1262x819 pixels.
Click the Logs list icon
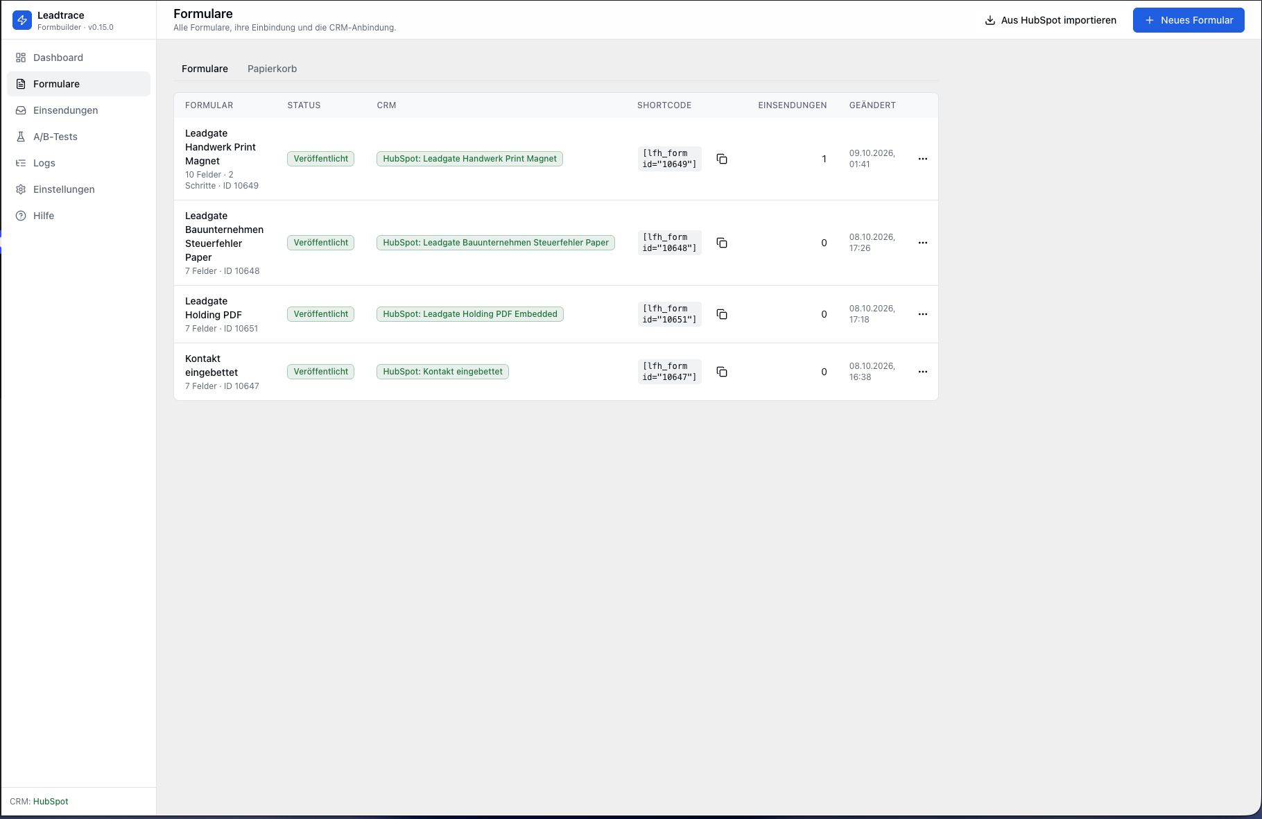(21, 163)
